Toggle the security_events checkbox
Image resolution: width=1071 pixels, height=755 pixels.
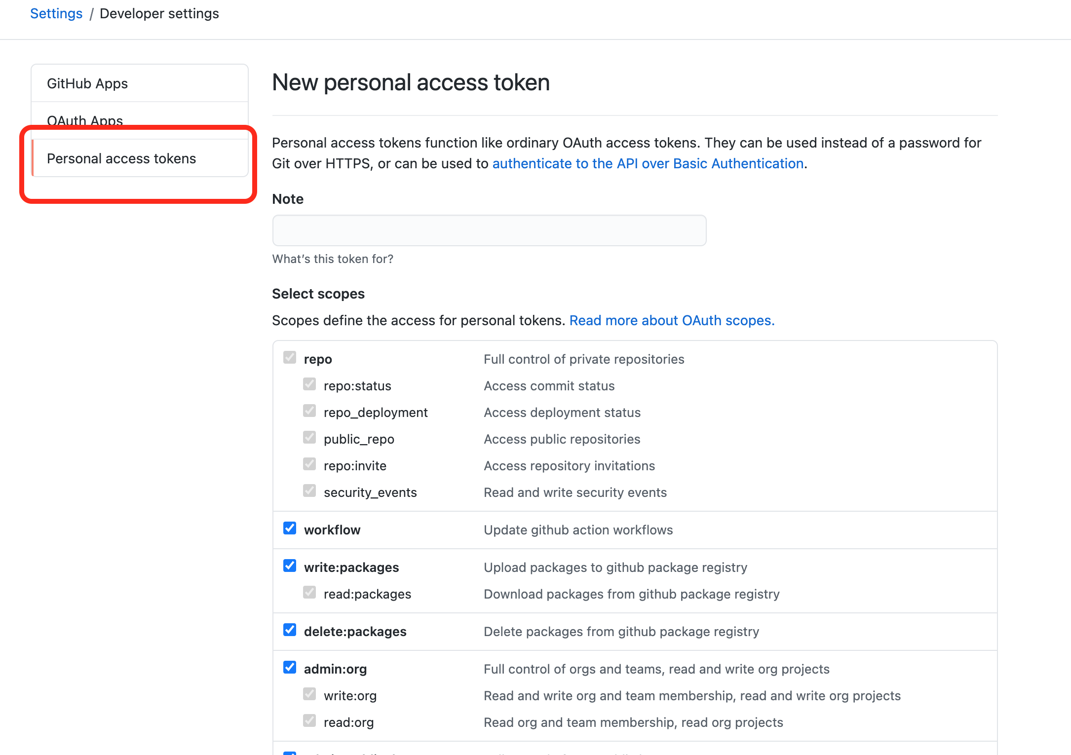[309, 491]
